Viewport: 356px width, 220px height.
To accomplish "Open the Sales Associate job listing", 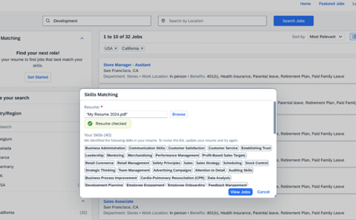I will (x=118, y=201).
